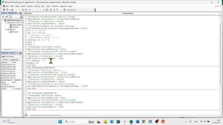Image resolution: width=223 pixels, height=125 pixels.
Task: Open the Add-Ins menu
Action: pos(55,6)
